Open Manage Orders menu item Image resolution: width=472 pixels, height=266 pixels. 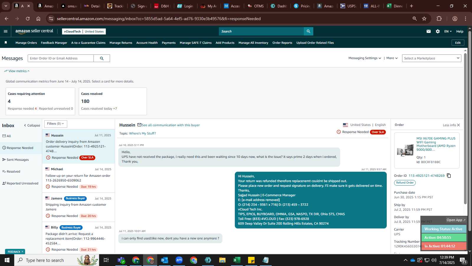pos(26,43)
